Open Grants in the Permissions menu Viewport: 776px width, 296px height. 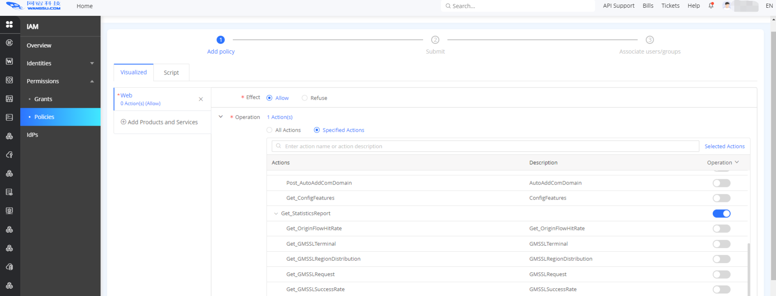[x=43, y=99]
